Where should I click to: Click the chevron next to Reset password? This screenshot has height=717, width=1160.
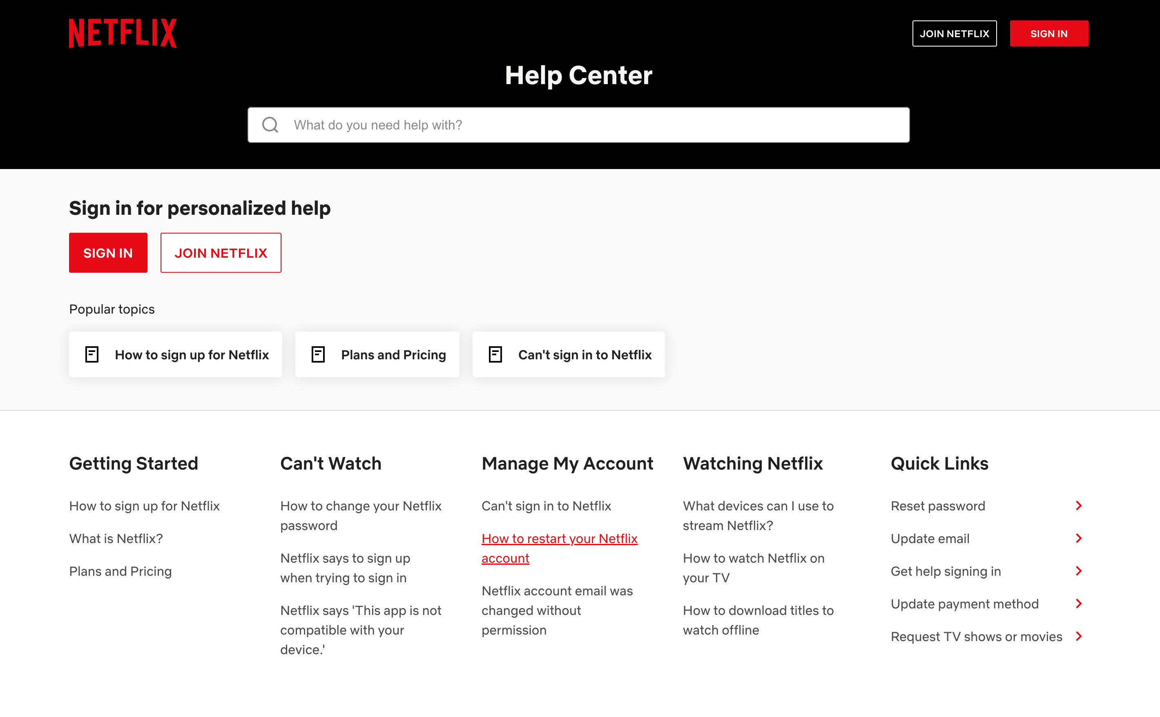(x=1079, y=505)
